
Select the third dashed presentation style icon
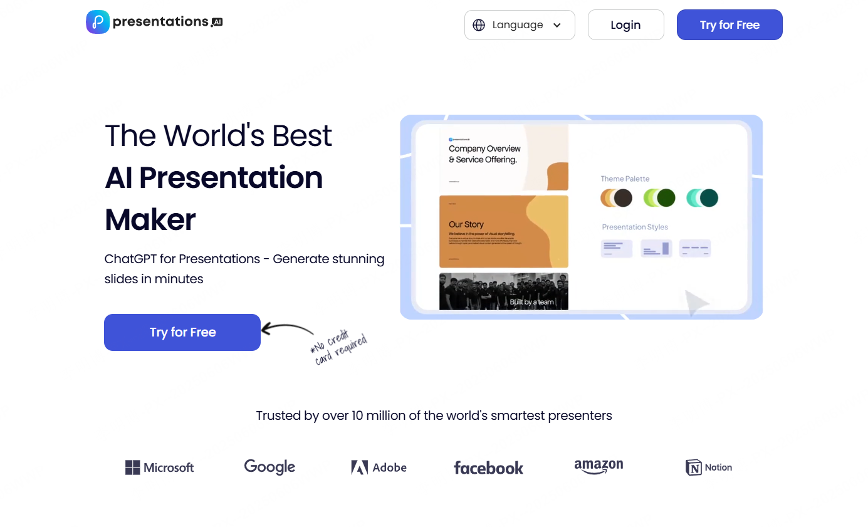695,248
